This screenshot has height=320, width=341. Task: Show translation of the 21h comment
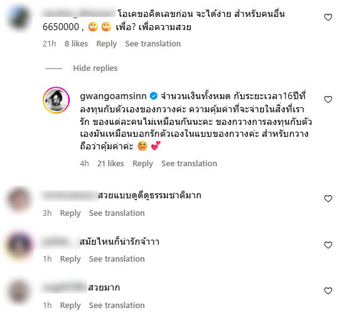coord(153,44)
